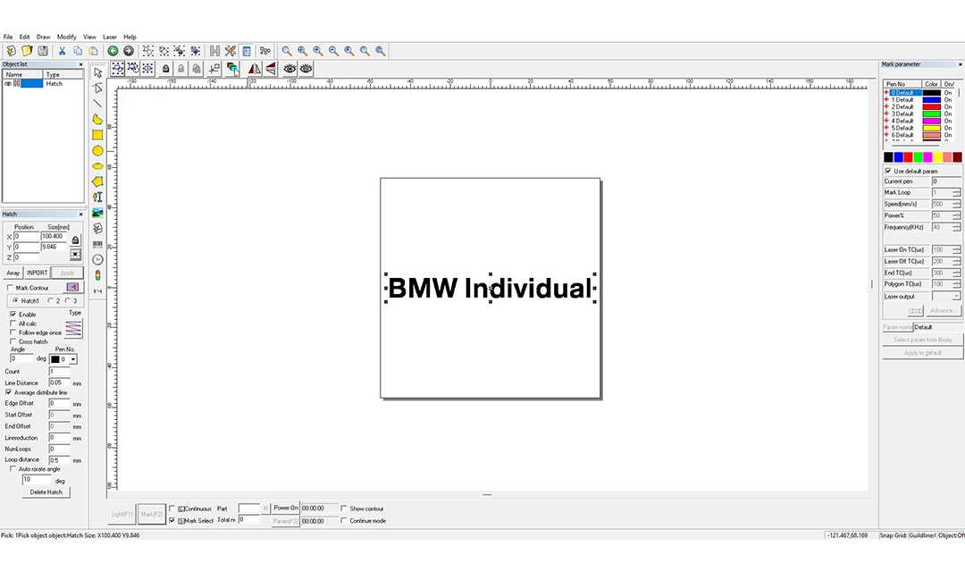Click the Delete Hatch button

click(x=46, y=492)
